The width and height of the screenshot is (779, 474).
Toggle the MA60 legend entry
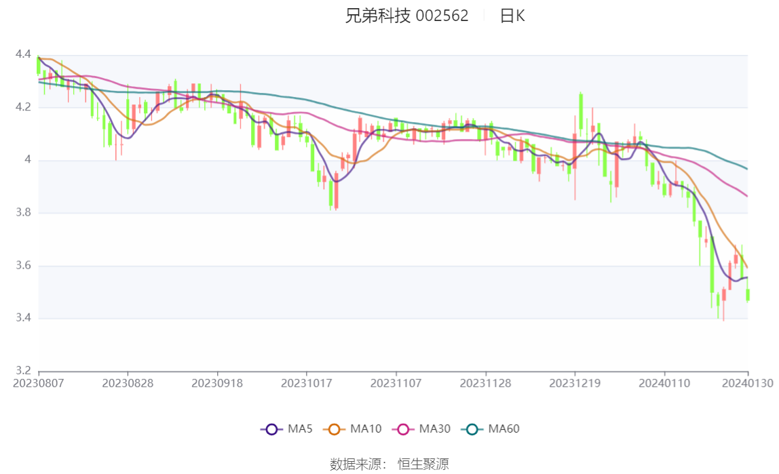point(491,429)
